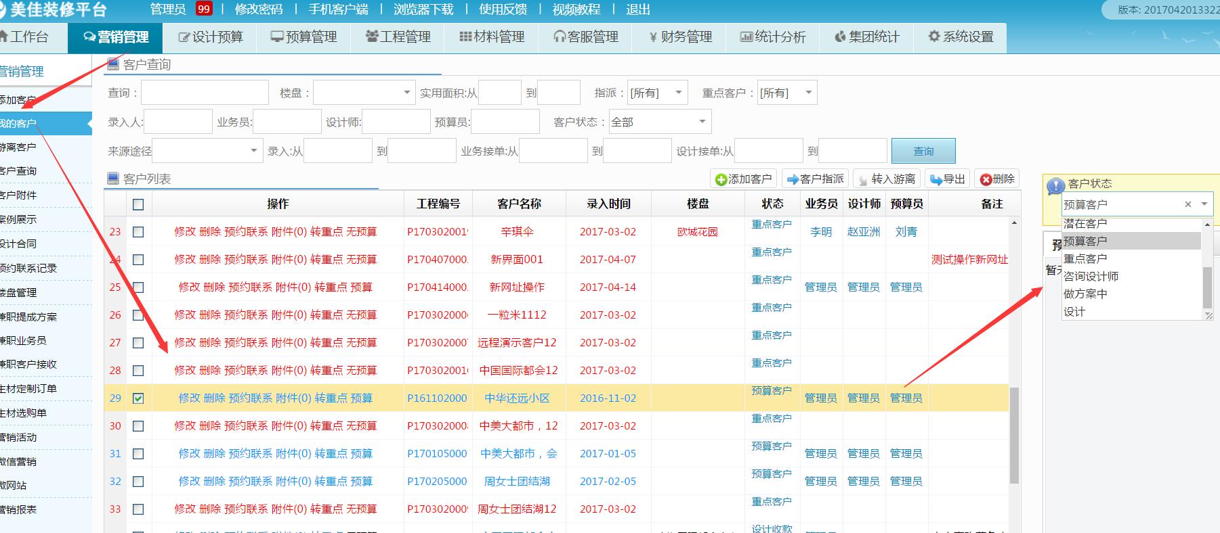Image resolution: width=1220 pixels, height=533 pixels.
Task: Click the Customer Assign (客户指派) arrow icon
Action: click(x=792, y=179)
